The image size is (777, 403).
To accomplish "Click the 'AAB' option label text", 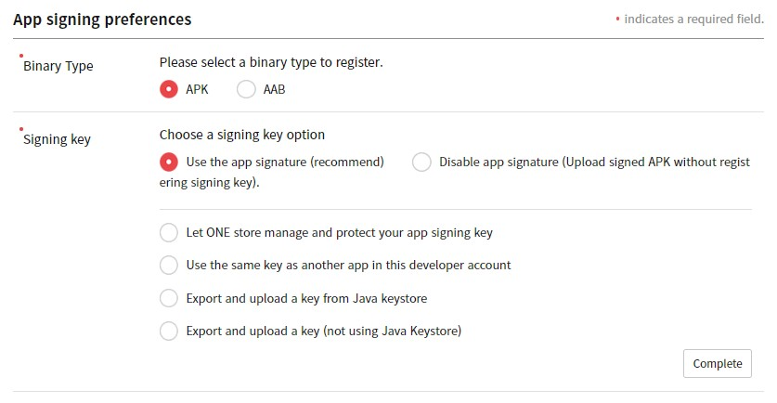I will [274, 89].
